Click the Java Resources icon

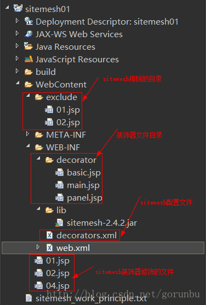coord(28,46)
